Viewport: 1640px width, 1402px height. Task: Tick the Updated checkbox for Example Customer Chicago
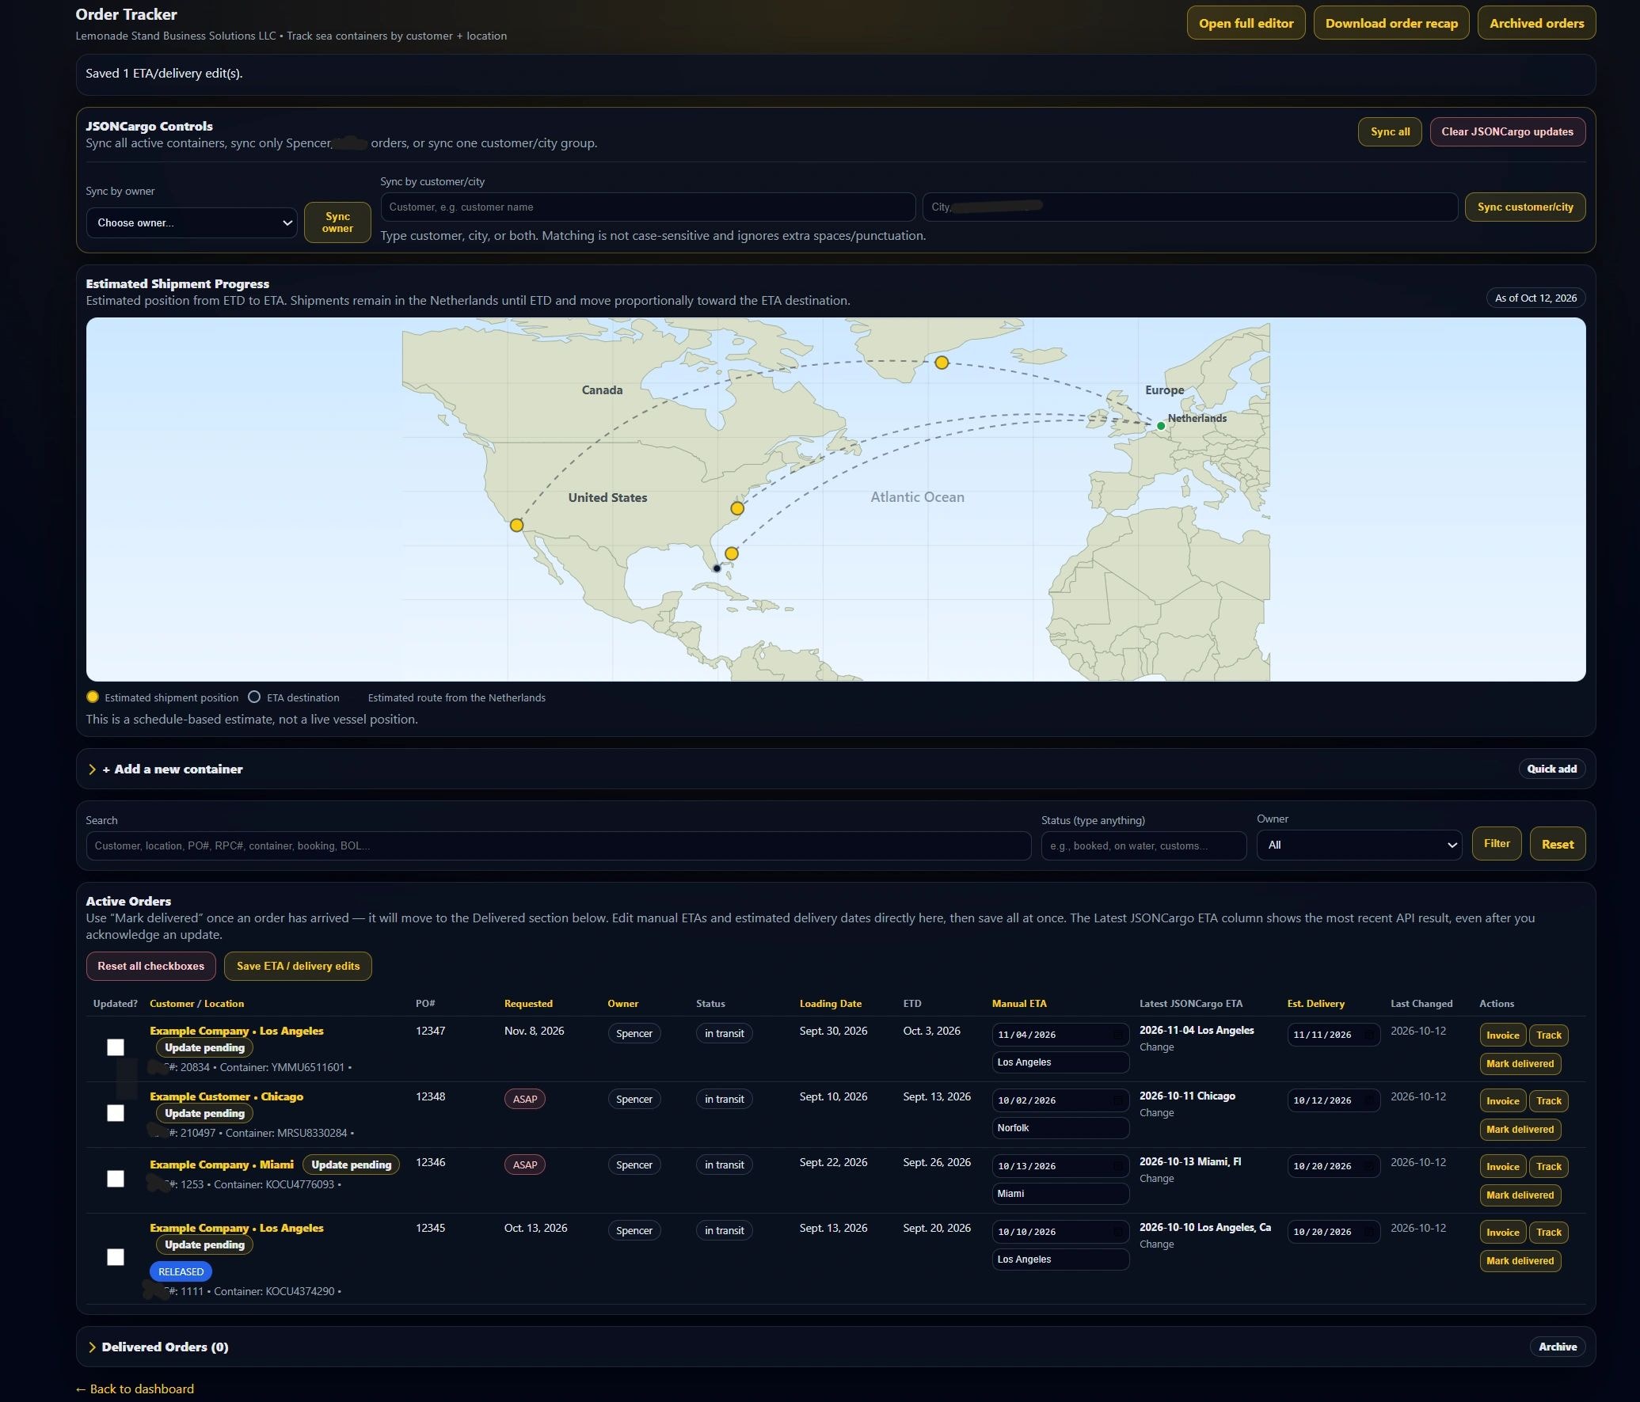tap(116, 1113)
